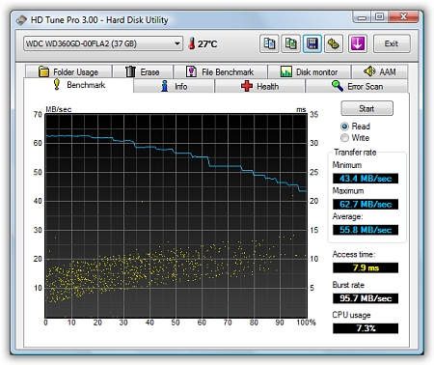This screenshot has height=365, width=434.
Task: Select the Benchmark tab
Action: 78,85
